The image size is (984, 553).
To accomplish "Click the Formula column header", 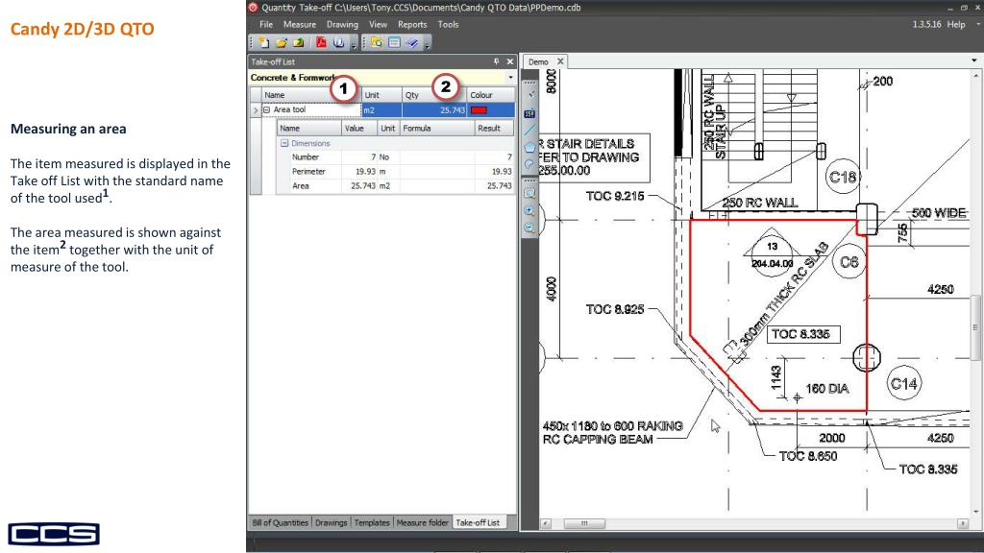I will (437, 129).
